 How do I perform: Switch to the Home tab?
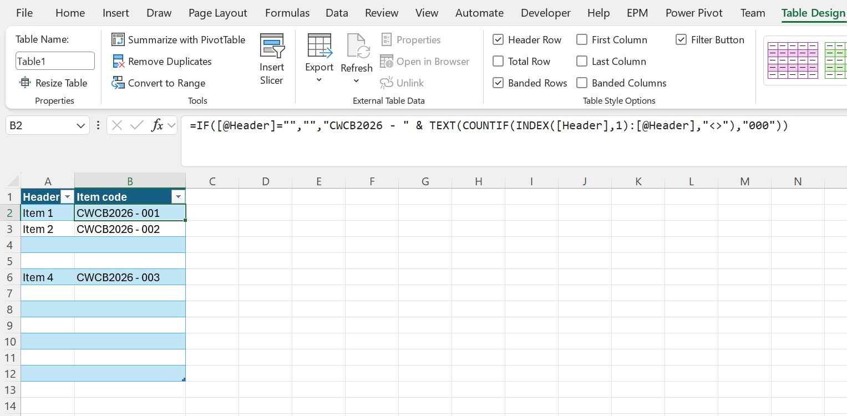(x=70, y=13)
